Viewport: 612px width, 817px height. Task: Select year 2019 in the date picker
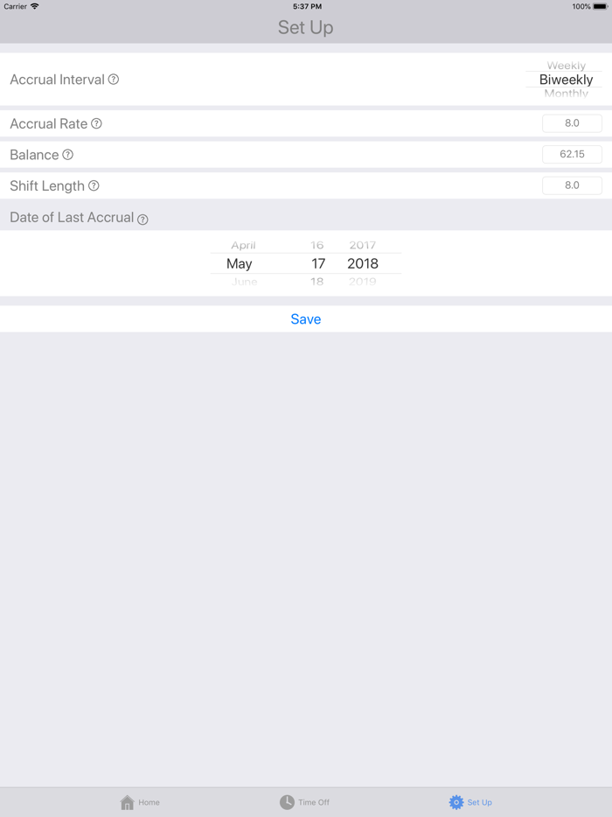362,282
